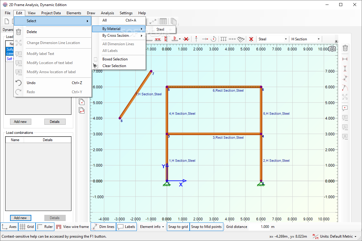Viewport: 362px width, 241px height.
Task: Open the Analysis menu
Action: 107,13
